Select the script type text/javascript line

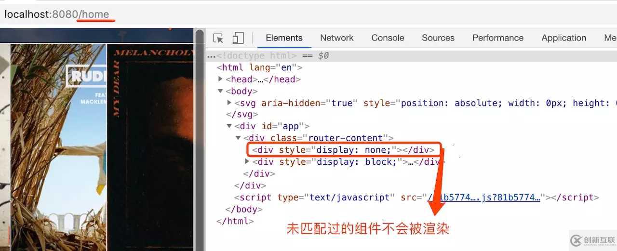point(416,198)
